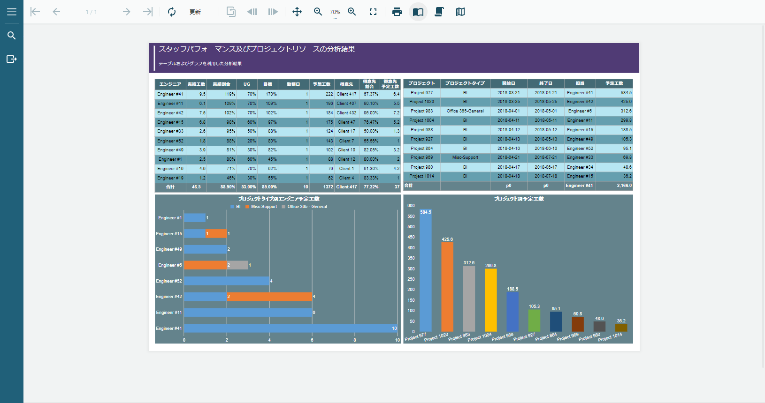This screenshot has height=403, width=765.
Task: Click the subtitle テーブルおよびグラフを利用した分析結果
Action: pos(200,63)
